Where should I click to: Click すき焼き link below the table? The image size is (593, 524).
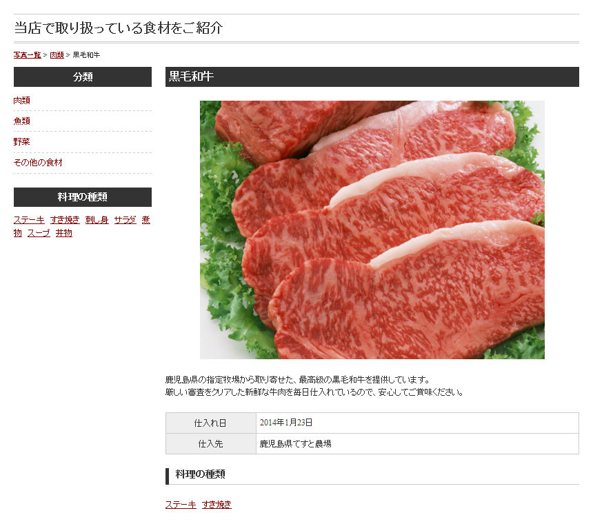[217, 504]
